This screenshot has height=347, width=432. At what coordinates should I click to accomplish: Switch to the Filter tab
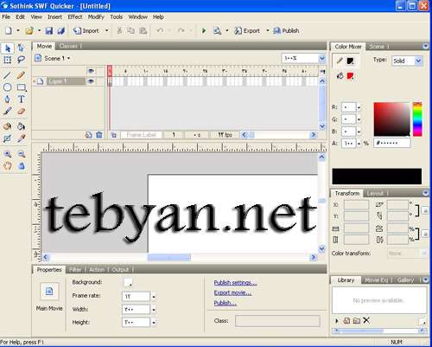(x=75, y=270)
